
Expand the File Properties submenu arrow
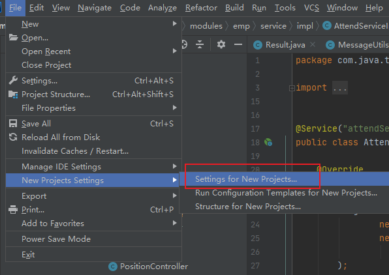point(175,108)
